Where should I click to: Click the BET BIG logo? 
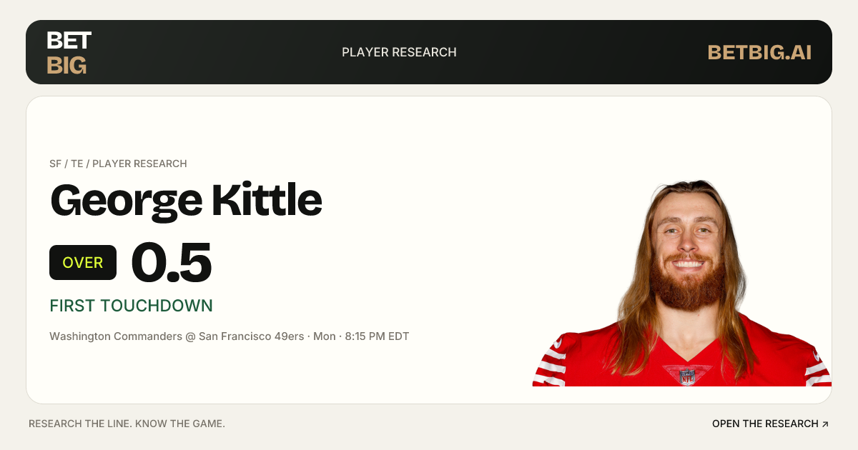69,53
